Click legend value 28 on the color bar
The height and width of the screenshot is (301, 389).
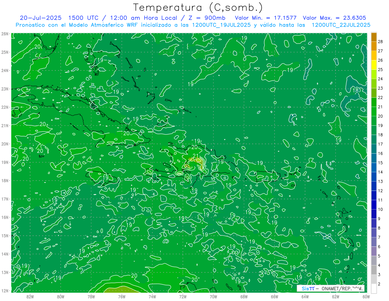380,42
